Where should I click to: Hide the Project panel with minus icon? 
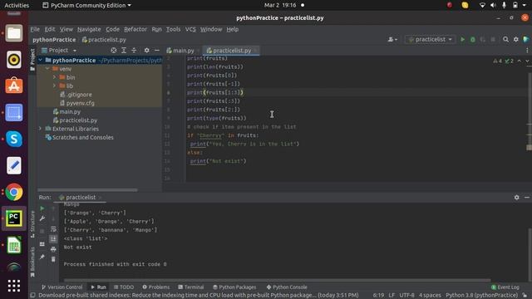pos(157,51)
